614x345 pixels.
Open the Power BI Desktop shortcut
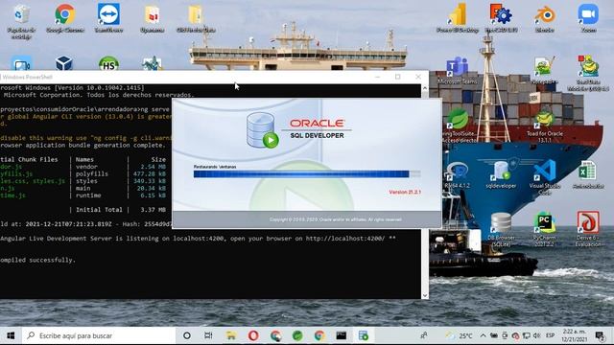pos(458,18)
